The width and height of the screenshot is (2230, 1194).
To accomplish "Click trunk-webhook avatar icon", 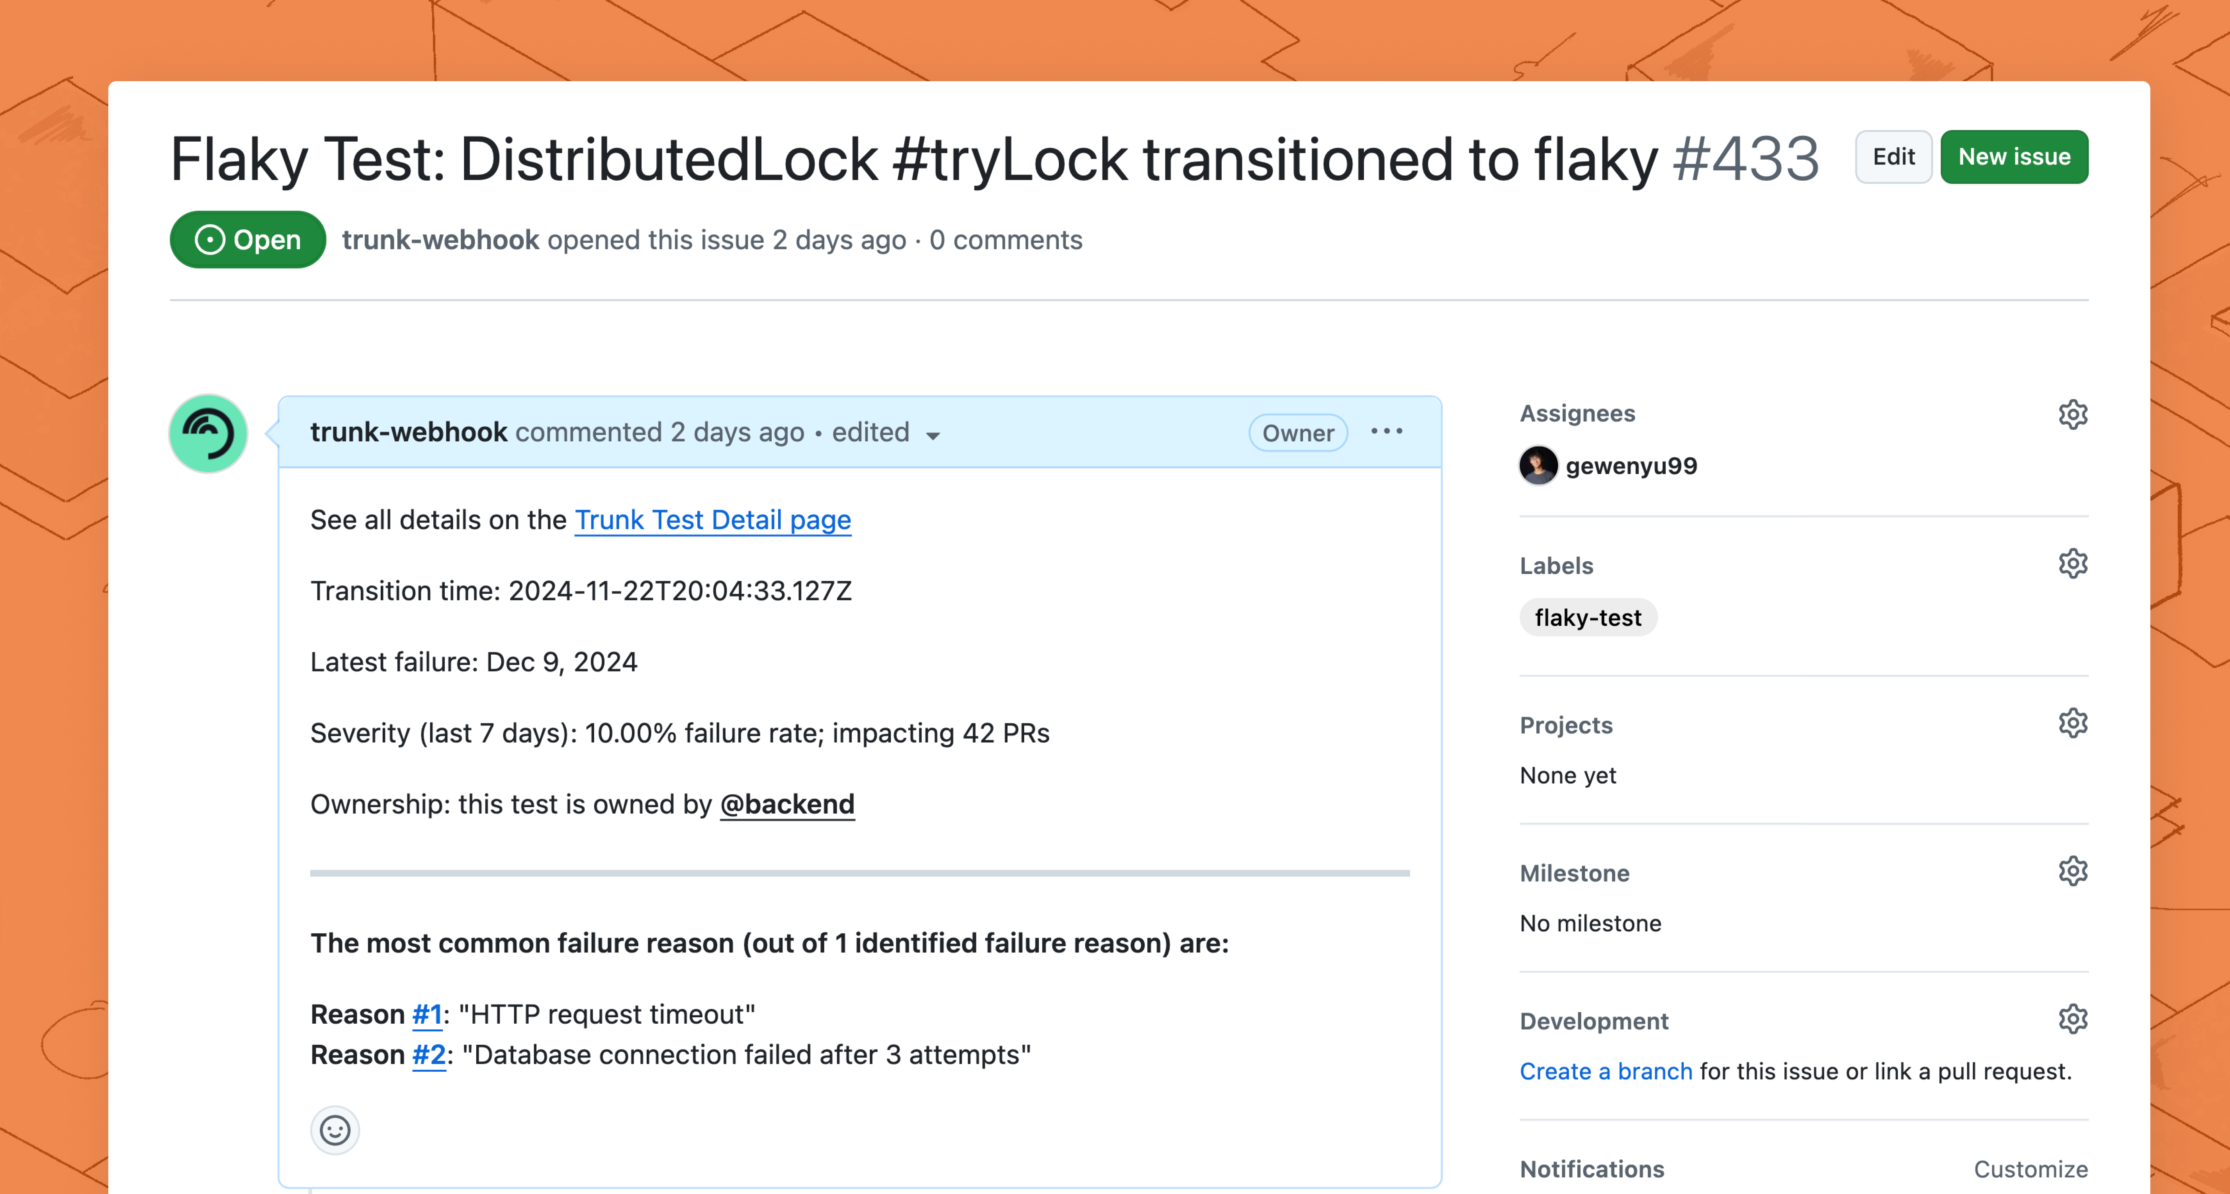I will click(209, 433).
